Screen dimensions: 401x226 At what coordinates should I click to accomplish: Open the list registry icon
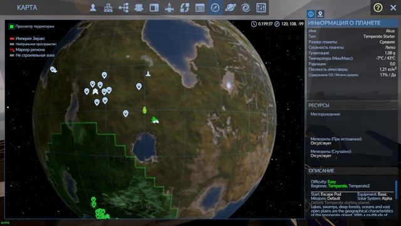point(200,8)
